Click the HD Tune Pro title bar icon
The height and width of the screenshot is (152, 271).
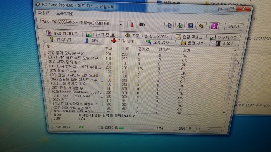38,4
